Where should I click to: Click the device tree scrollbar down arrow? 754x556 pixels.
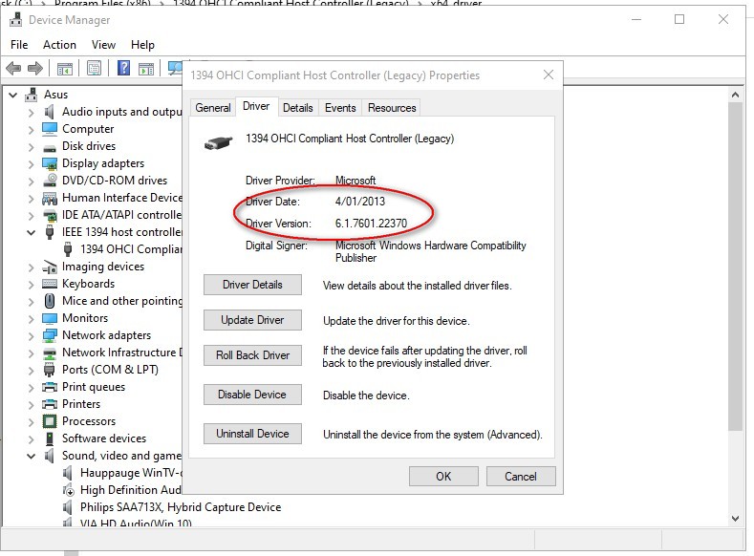(x=735, y=518)
